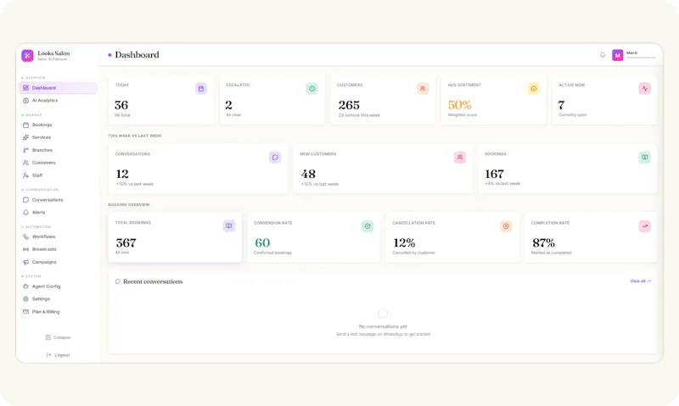679x406 pixels.
Task: Click the Conversion Rate check icon
Action: coord(368,226)
